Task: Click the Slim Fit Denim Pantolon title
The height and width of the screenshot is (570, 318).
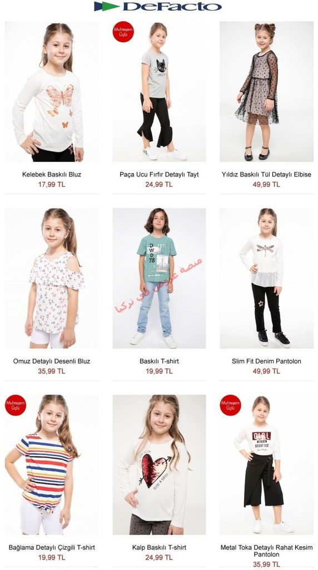Action: (266, 361)
